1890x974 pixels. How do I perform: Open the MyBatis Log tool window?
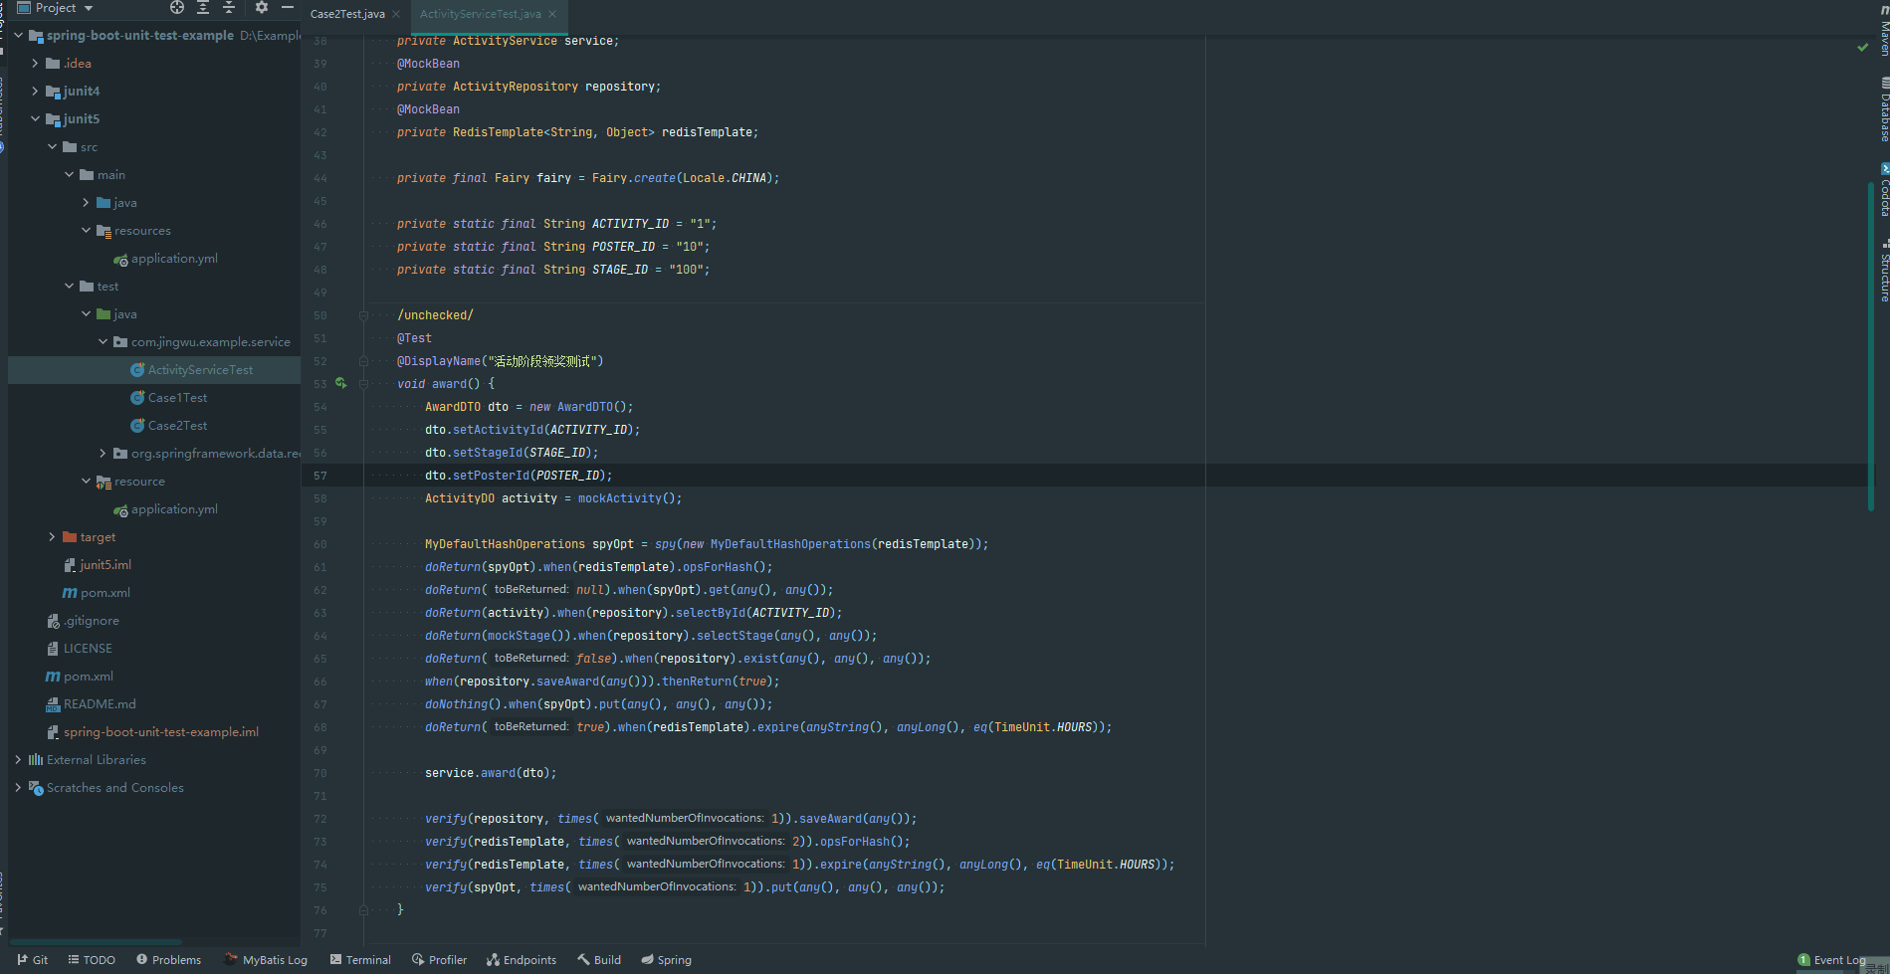pos(266,960)
